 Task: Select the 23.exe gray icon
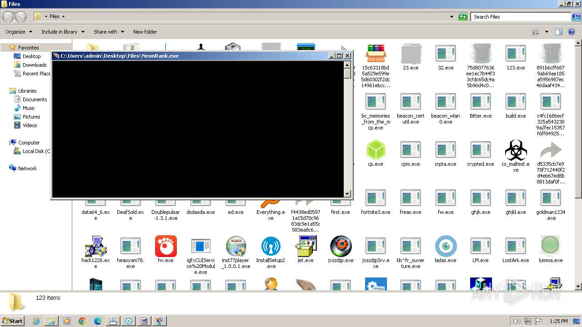411,54
